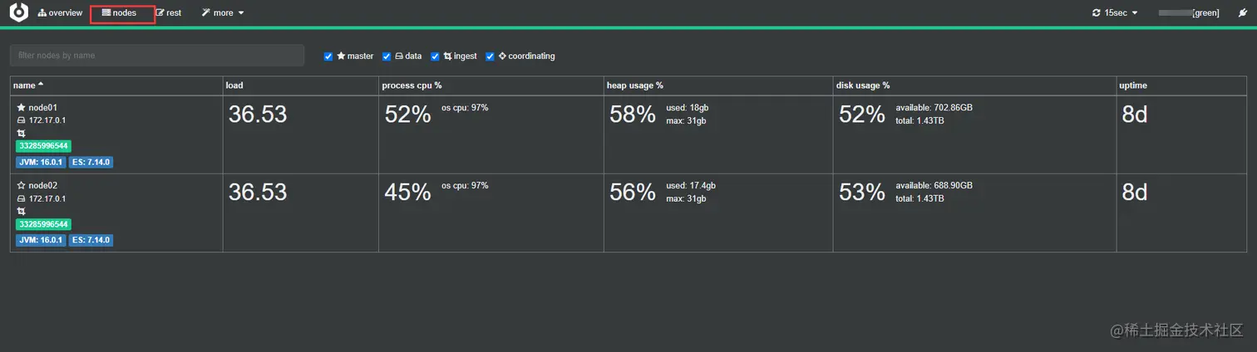Screen dimensions: 1257x352
Task: Click node02's hollow star icon
Action: coord(21,186)
